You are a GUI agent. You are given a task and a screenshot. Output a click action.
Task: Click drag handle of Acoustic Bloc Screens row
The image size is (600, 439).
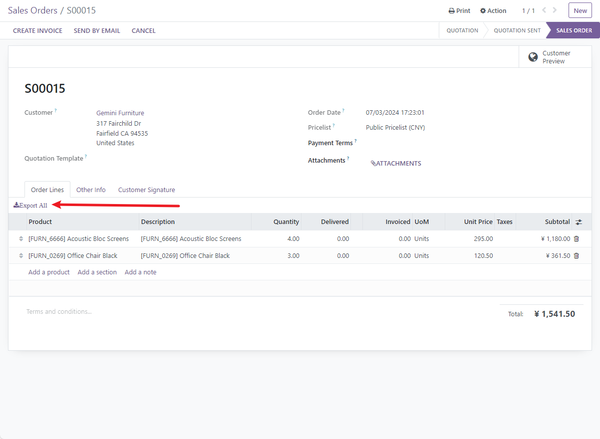pyautogui.click(x=21, y=239)
